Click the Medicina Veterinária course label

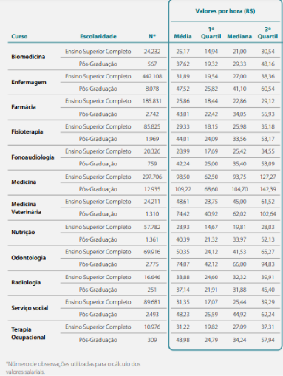click(x=26, y=208)
